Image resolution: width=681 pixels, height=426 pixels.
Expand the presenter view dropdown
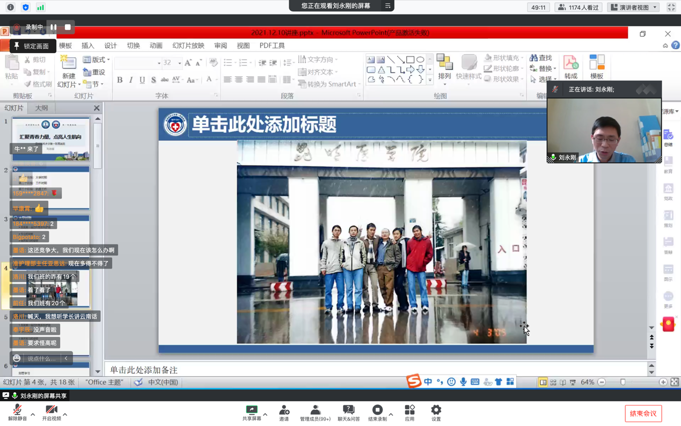[x=655, y=8]
